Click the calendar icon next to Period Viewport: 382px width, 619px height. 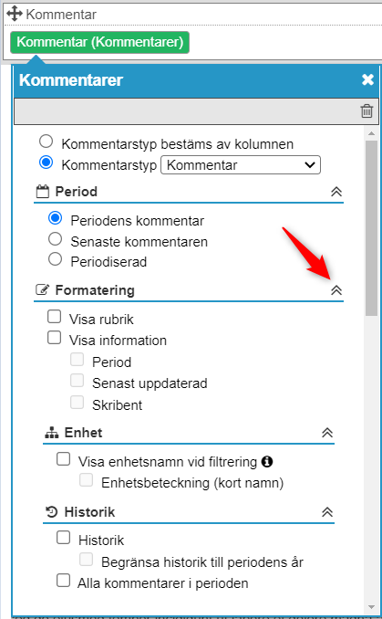pyautogui.click(x=43, y=192)
